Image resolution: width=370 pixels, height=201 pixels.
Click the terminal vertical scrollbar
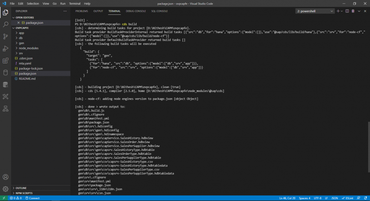[369, 147]
